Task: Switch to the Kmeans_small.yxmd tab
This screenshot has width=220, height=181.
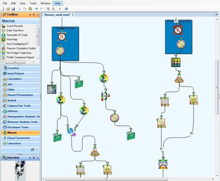Action: point(57,15)
